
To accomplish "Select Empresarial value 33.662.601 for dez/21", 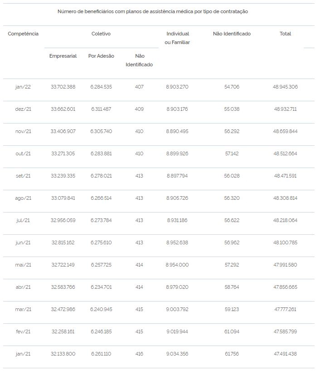I will click(x=63, y=109).
